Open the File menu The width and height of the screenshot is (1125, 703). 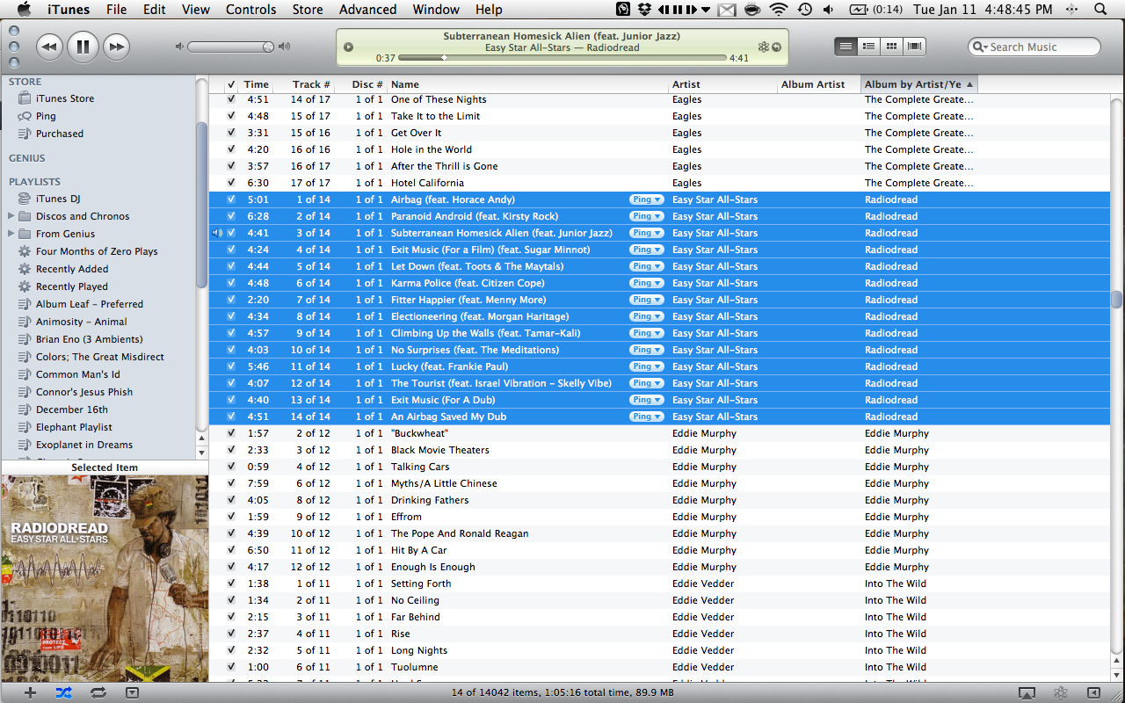116,10
